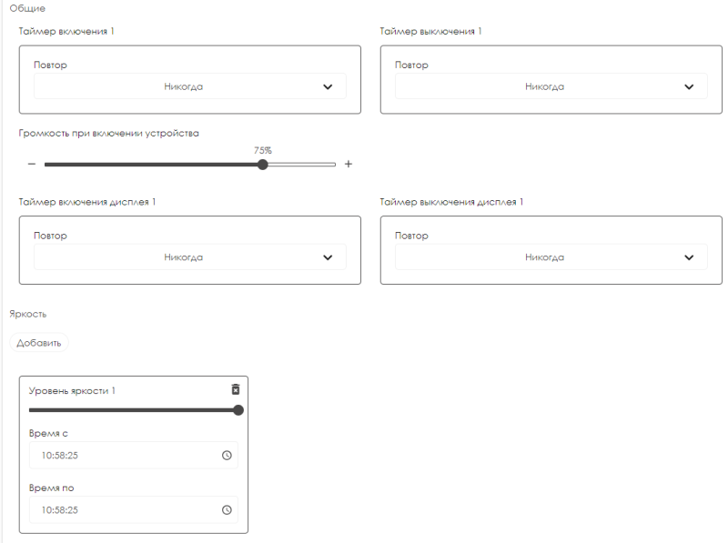Click the 75% volume slider handle
The image size is (728, 543).
point(263,165)
